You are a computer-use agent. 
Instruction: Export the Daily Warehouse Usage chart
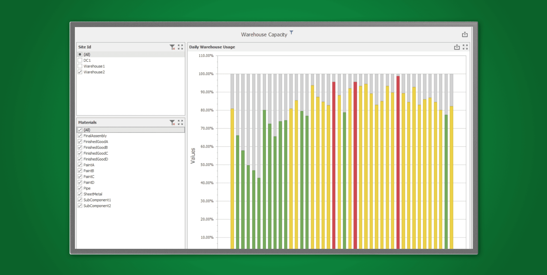[457, 47]
